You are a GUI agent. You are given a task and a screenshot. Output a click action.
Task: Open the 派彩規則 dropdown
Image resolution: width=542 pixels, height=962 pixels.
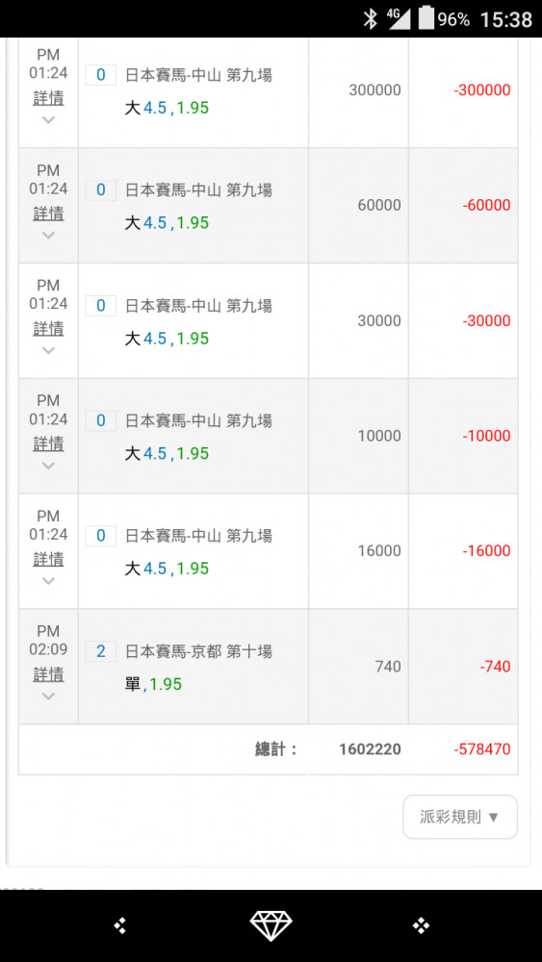pyautogui.click(x=460, y=817)
